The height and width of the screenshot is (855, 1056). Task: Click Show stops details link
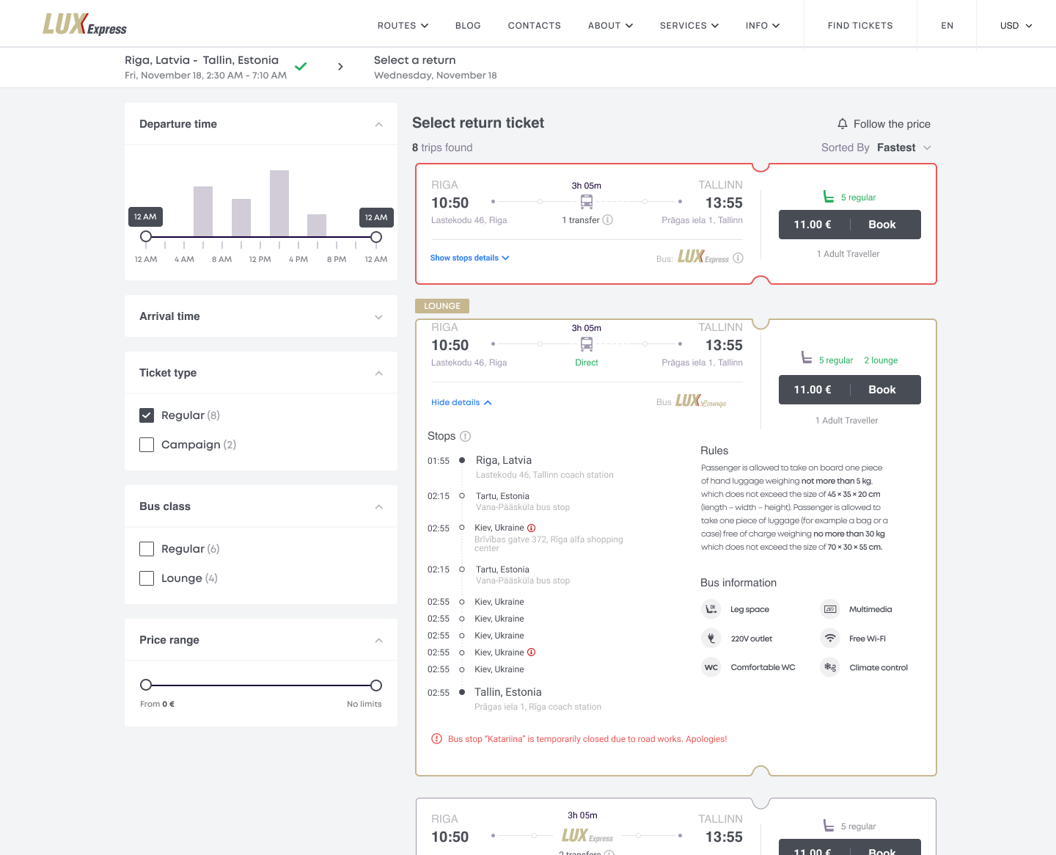point(470,258)
